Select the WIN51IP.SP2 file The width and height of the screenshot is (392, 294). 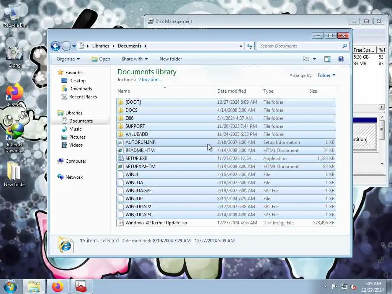coord(226,206)
